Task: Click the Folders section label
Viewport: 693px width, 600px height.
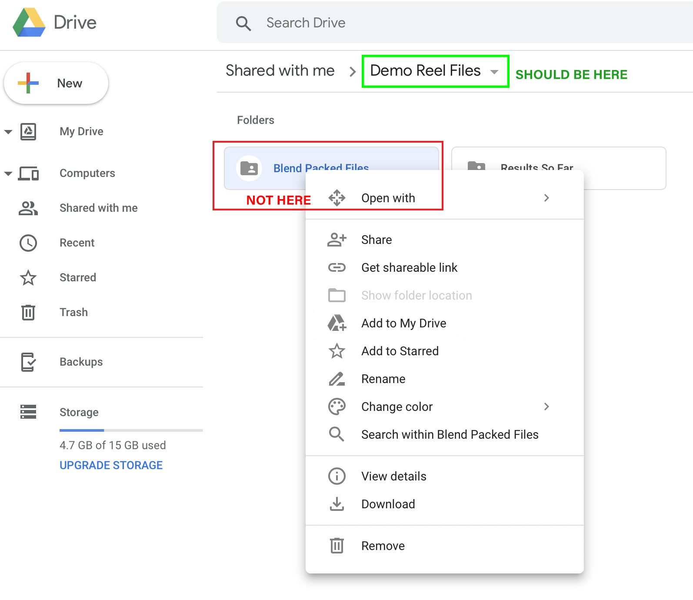Action: (x=256, y=120)
